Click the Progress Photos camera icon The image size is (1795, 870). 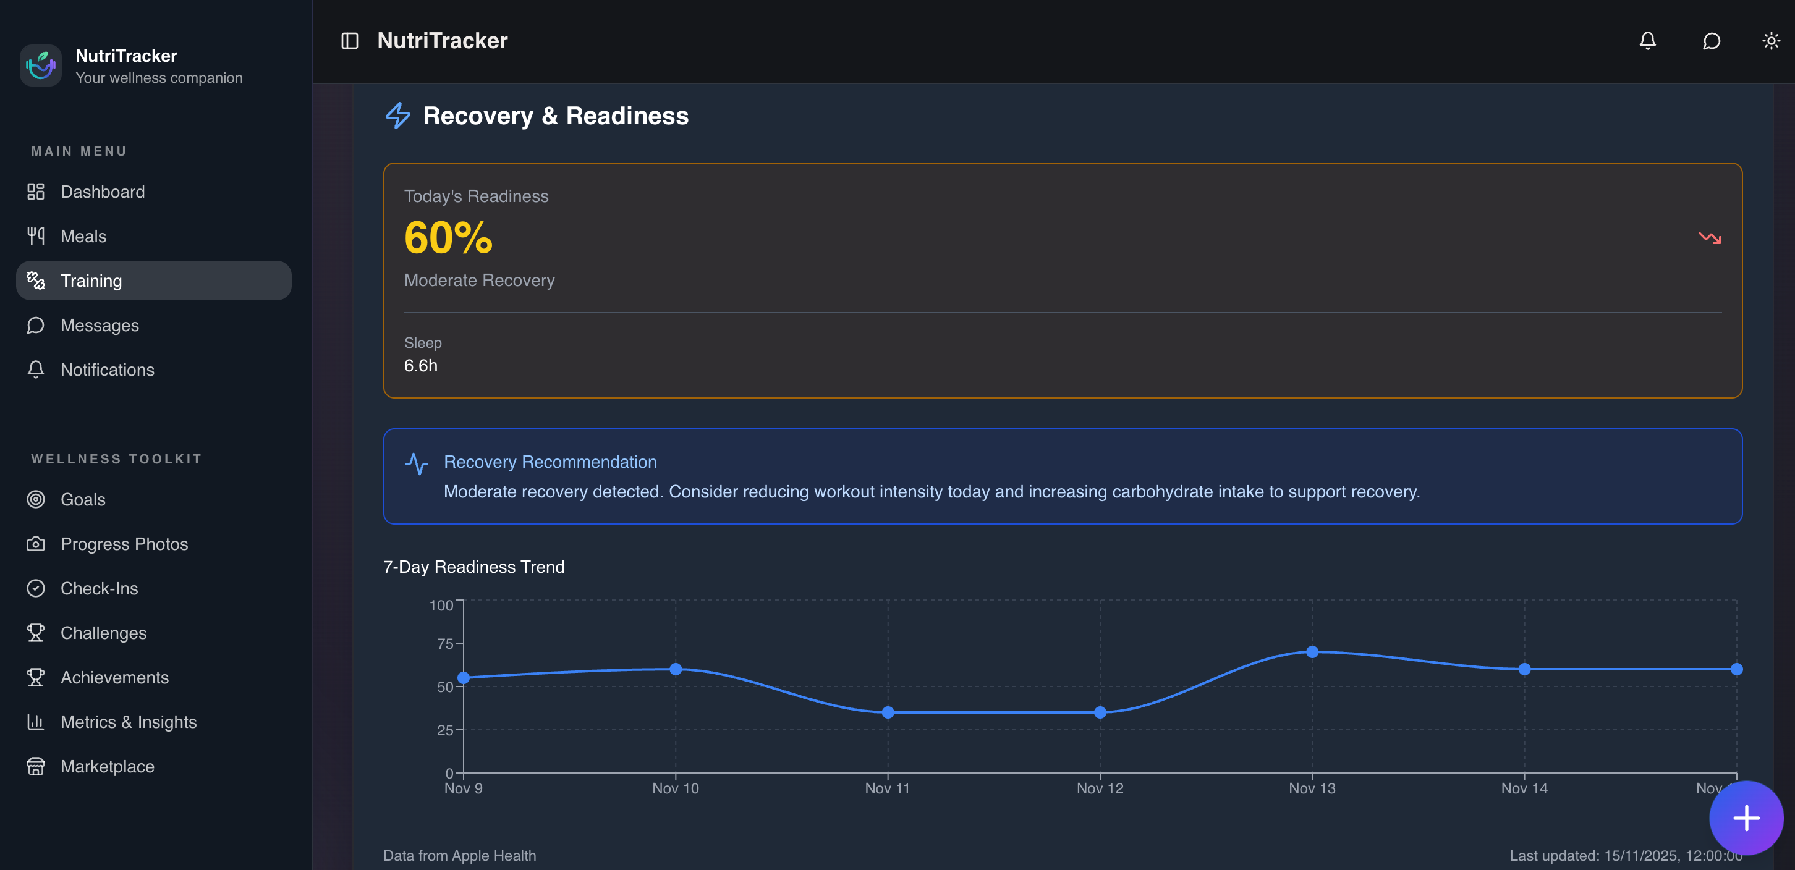coord(35,544)
